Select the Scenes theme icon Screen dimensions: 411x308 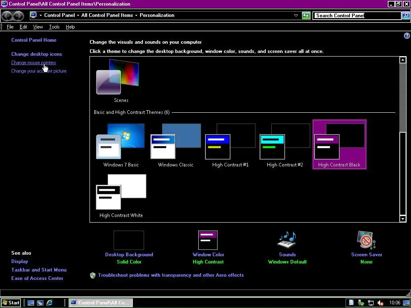(118, 77)
